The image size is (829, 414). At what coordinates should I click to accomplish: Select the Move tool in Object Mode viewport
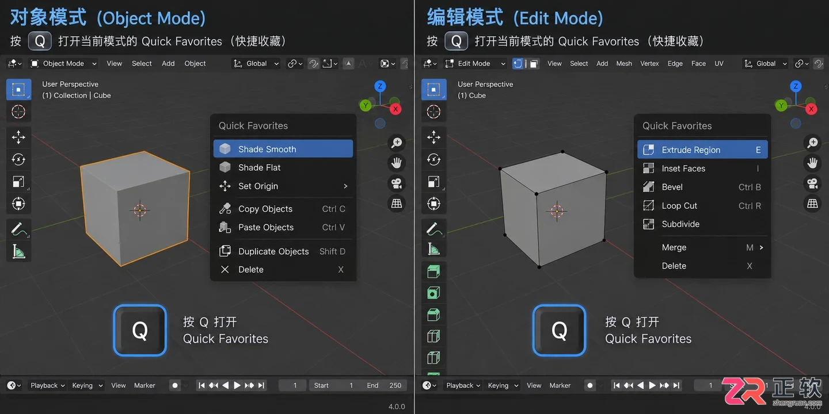[18, 137]
